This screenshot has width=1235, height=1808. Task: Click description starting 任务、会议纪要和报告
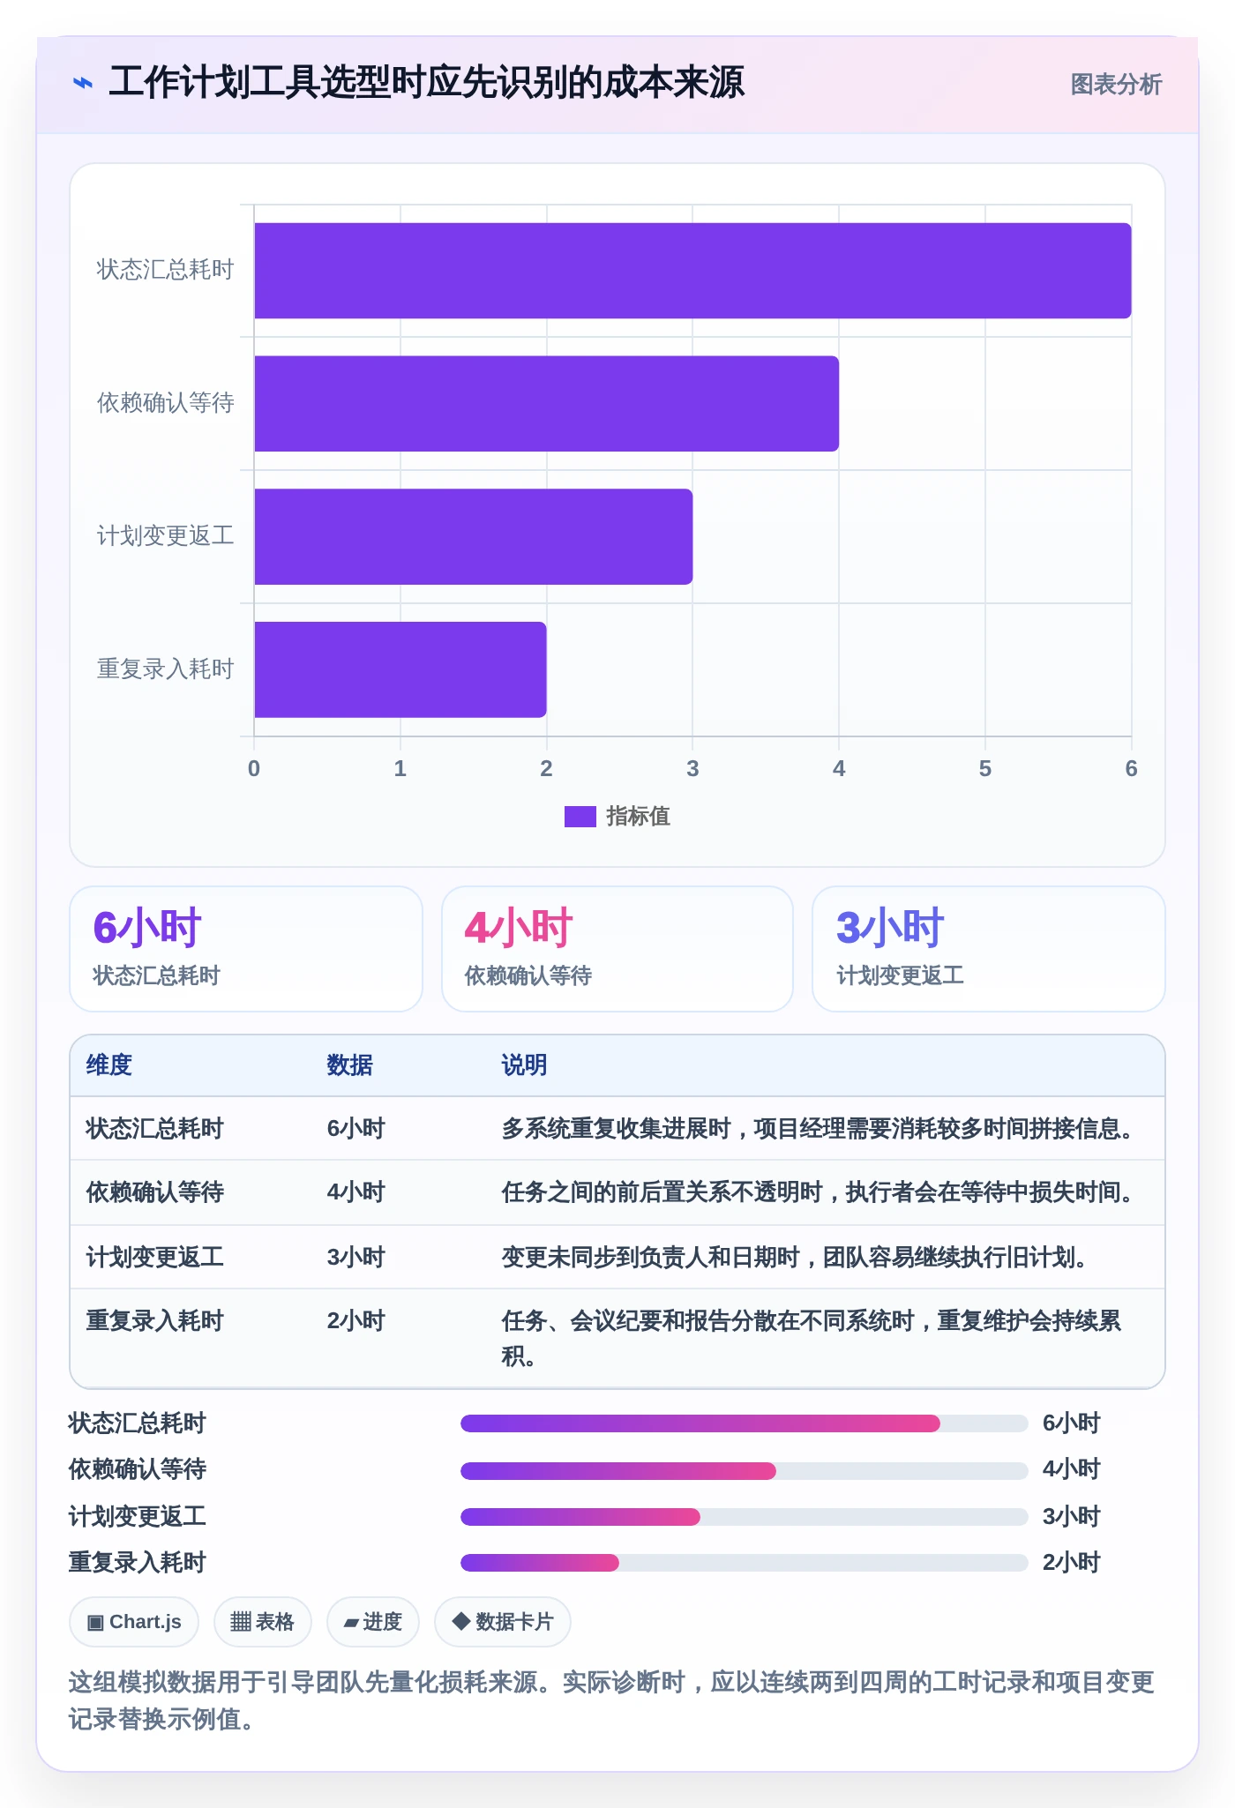[x=812, y=1338]
